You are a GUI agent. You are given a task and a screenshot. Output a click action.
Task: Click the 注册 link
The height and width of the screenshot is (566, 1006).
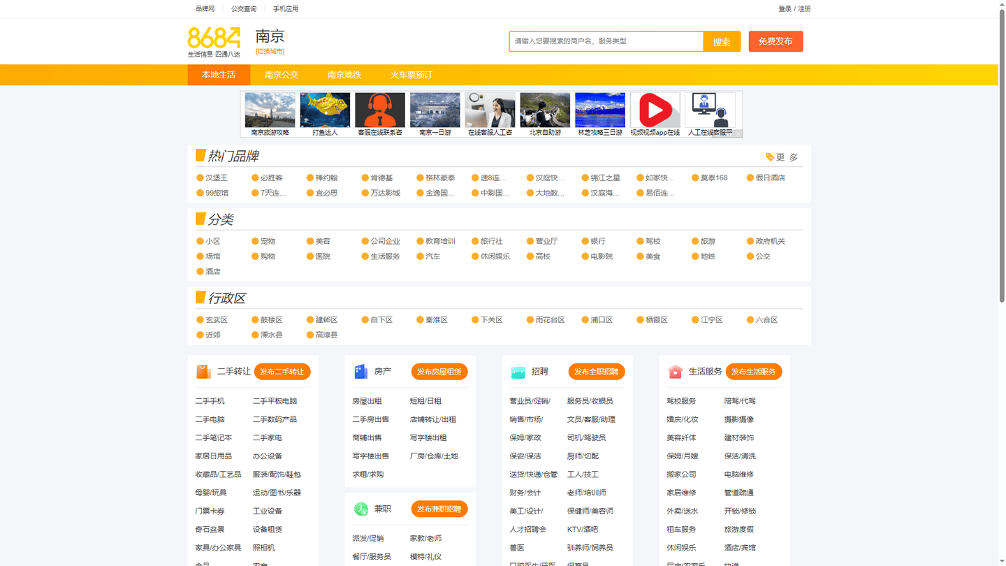point(805,9)
